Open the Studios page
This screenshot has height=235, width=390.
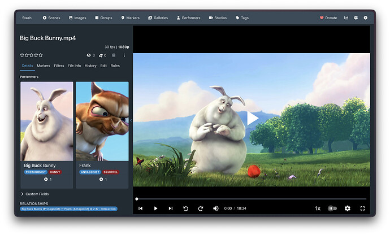pyautogui.click(x=218, y=18)
